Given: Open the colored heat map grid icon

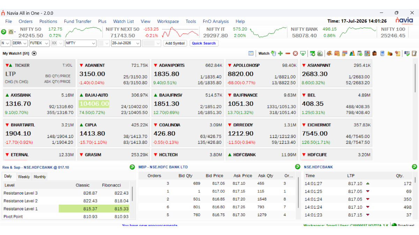Looking at the screenshot, I should pyautogui.click(x=367, y=53).
